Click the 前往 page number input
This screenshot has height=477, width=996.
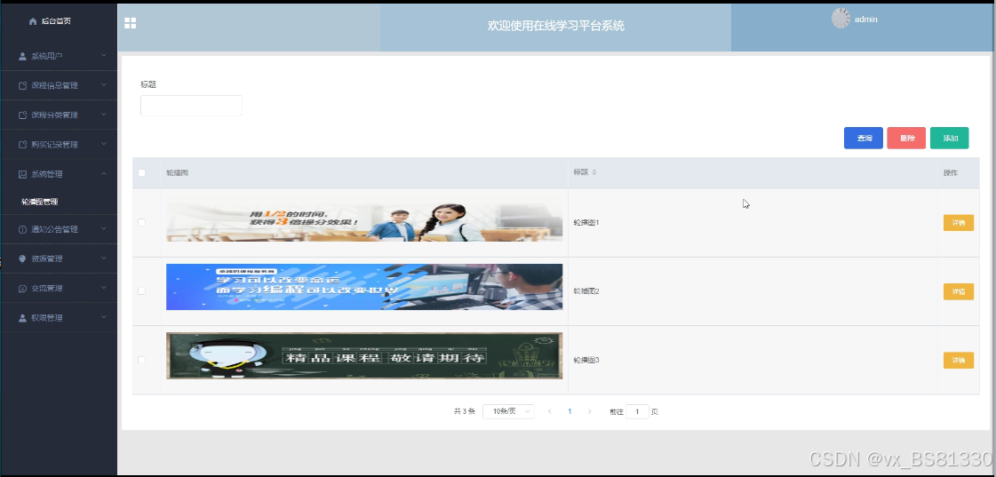pyautogui.click(x=637, y=411)
